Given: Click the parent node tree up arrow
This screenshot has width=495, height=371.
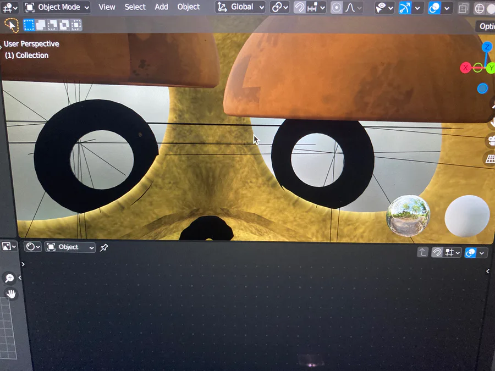Looking at the screenshot, I should (422, 252).
